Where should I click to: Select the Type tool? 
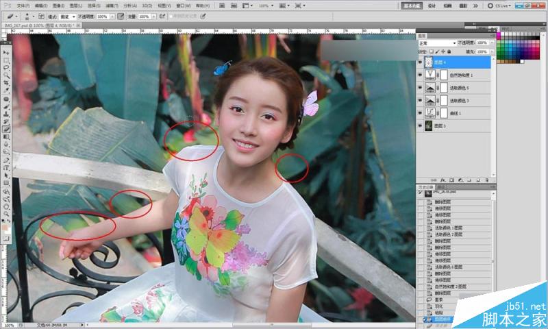tap(6, 168)
